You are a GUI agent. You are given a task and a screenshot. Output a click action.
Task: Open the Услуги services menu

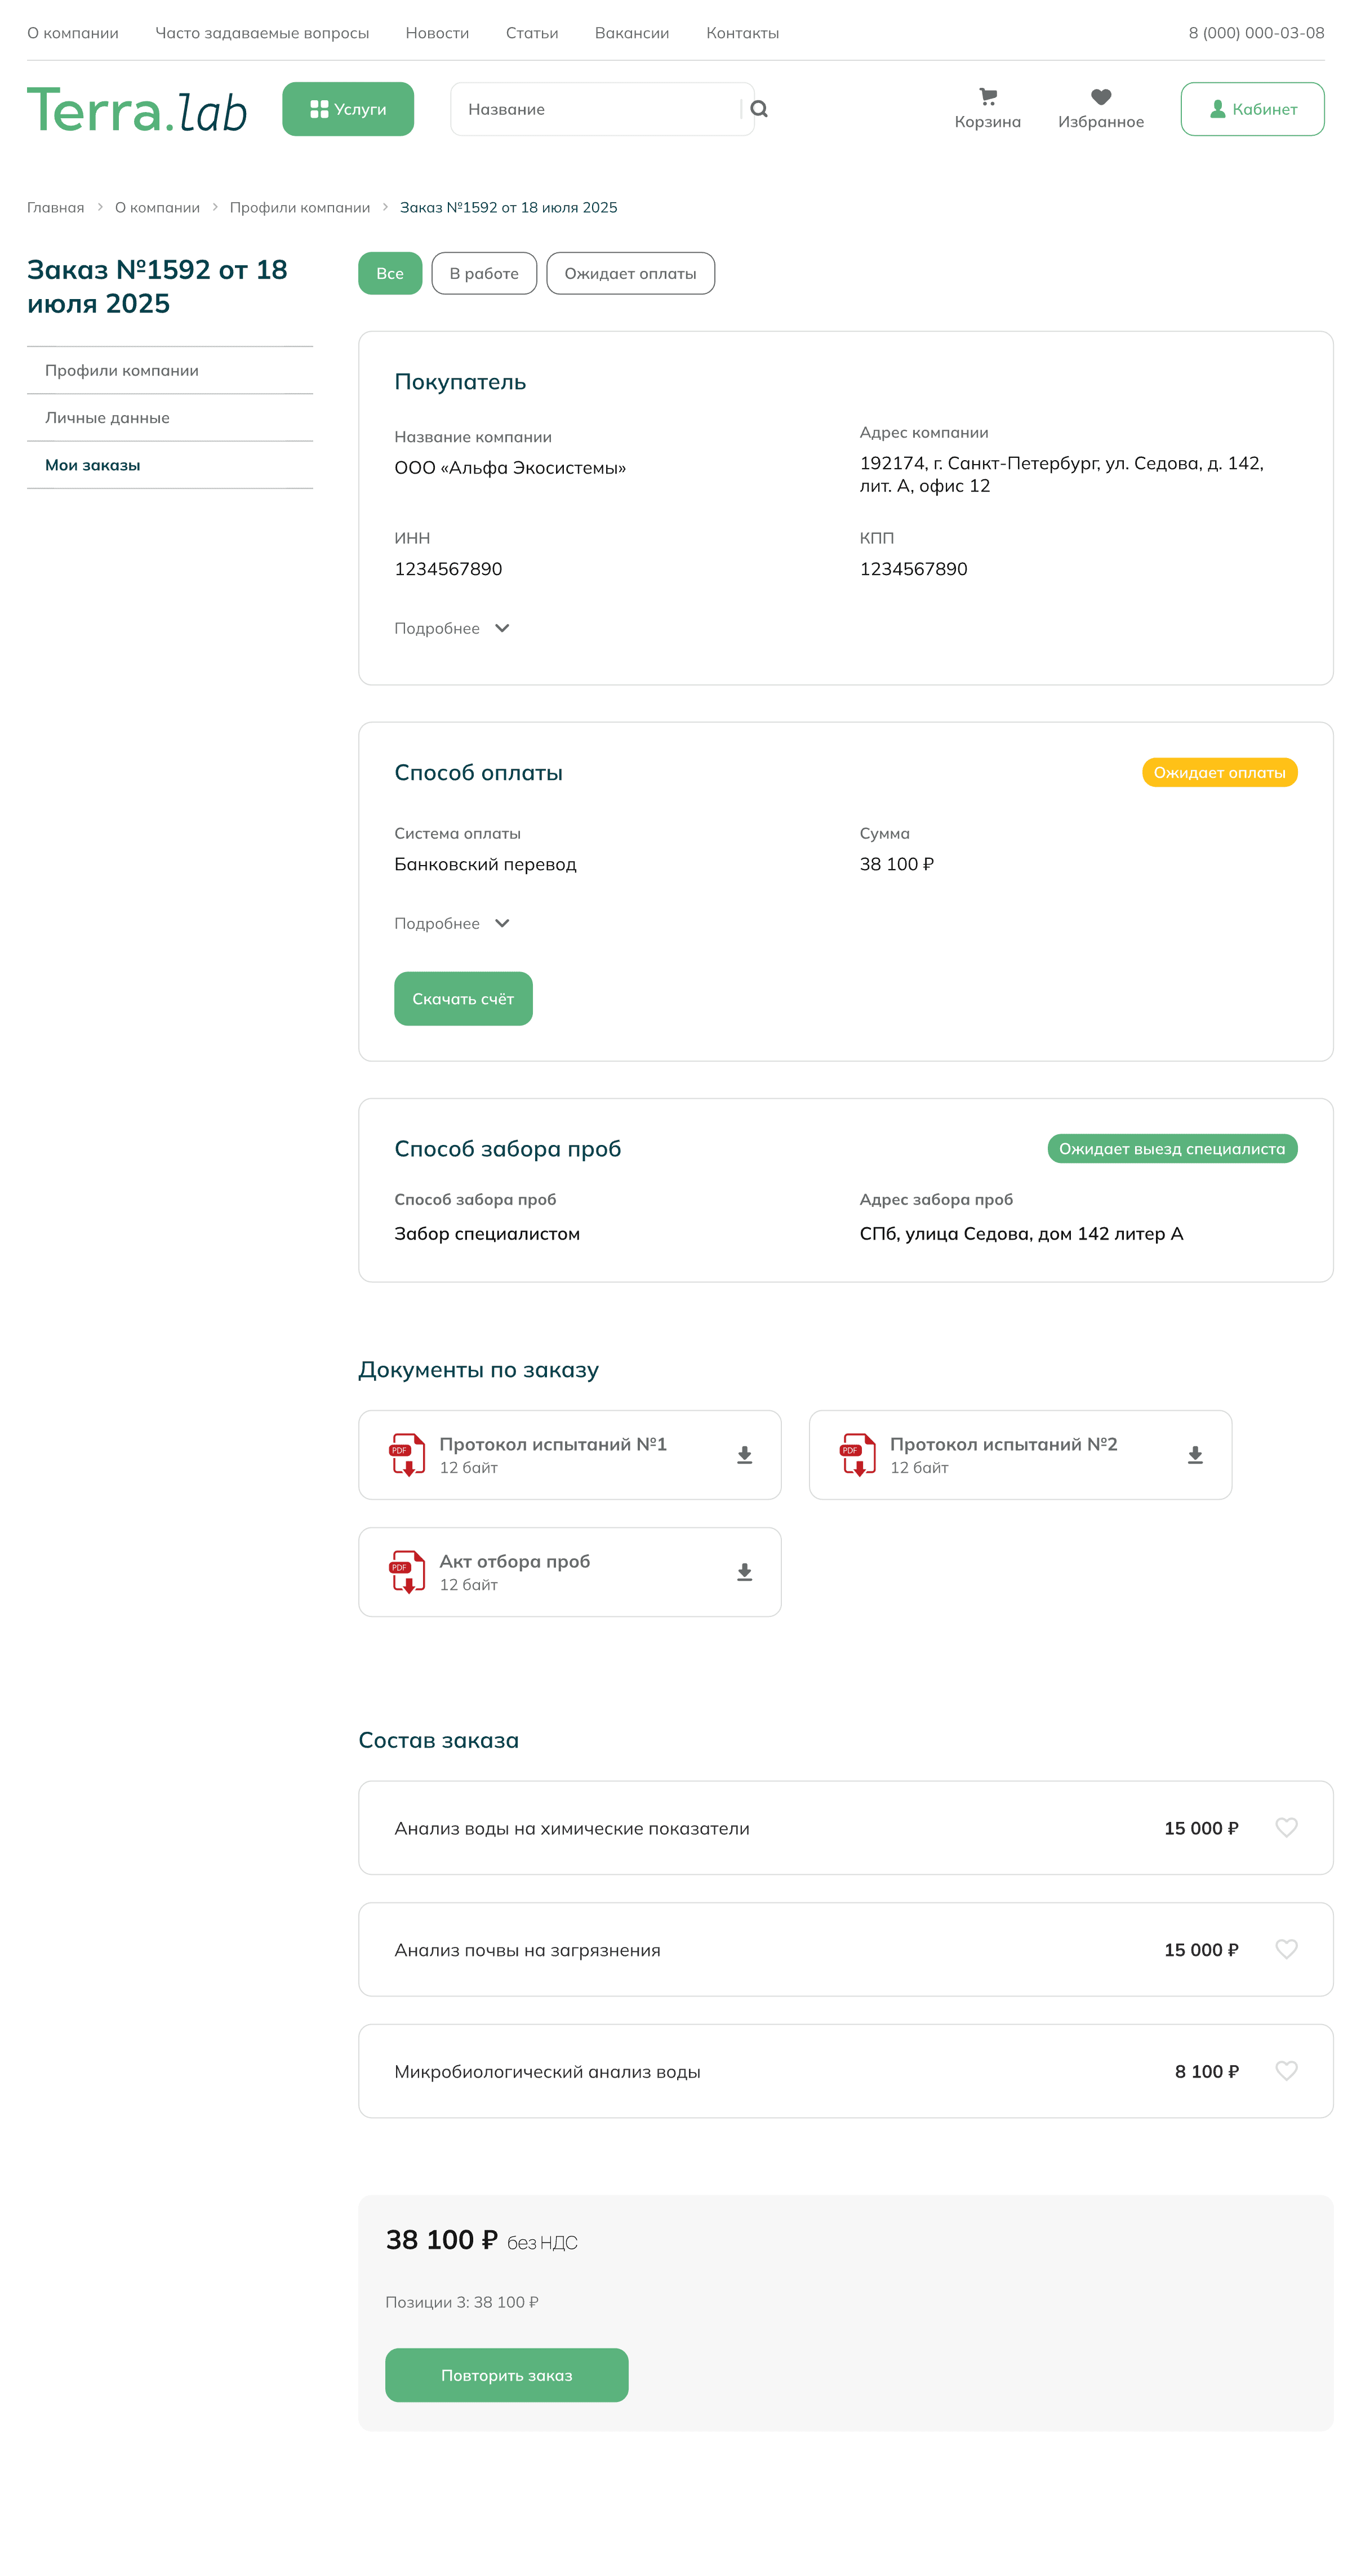click(x=348, y=109)
